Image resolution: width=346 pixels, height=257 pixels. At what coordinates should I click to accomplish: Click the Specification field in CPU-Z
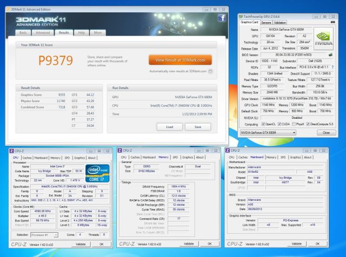coord(69,186)
